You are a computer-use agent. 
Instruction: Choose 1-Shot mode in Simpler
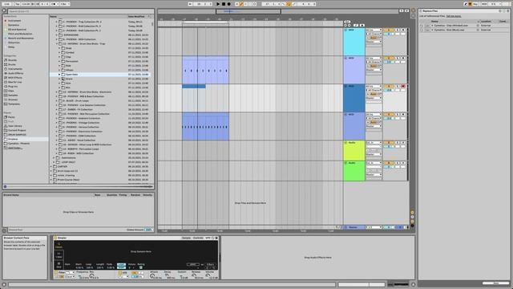coord(59,255)
